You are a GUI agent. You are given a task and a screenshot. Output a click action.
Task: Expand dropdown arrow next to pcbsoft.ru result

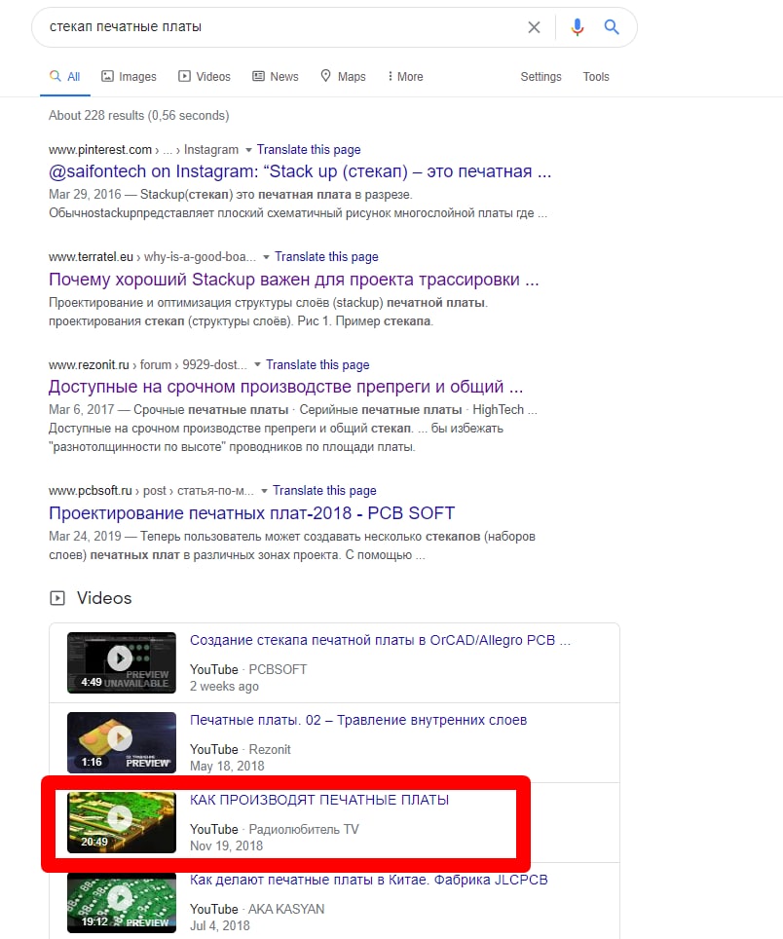264,491
